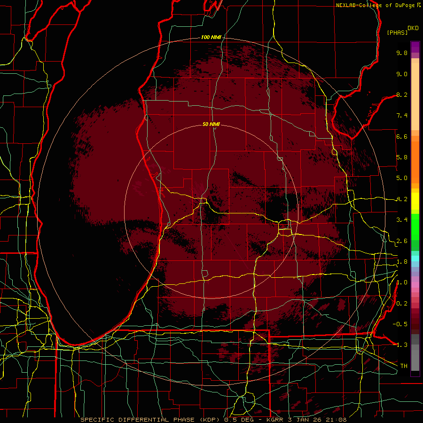The image size is (423, 423).
Task: Click the [PHAS] legend heading
Action: click(x=397, y=32)
